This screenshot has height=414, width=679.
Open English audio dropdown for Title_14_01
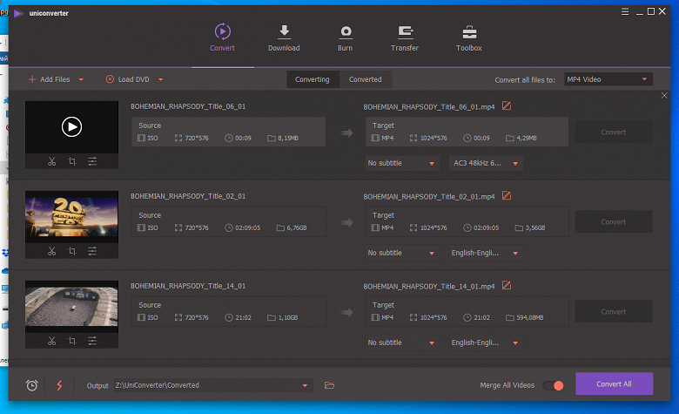tap(486, 343)
